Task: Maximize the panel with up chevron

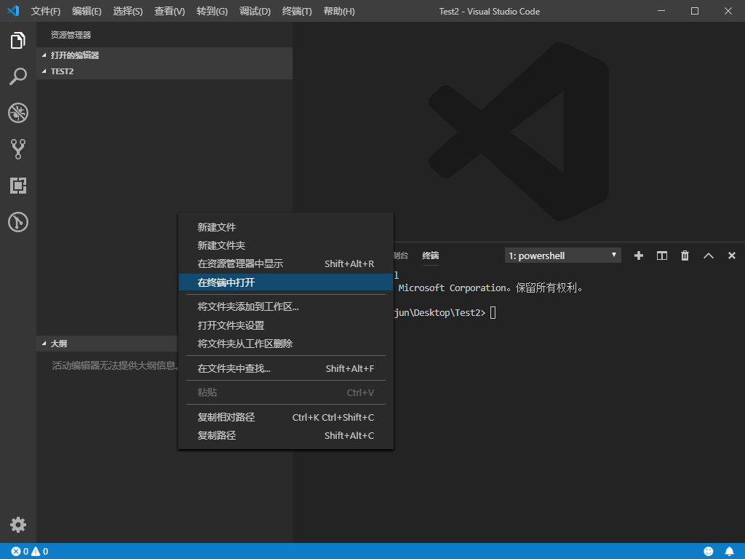Action: [x=709, y=255]
